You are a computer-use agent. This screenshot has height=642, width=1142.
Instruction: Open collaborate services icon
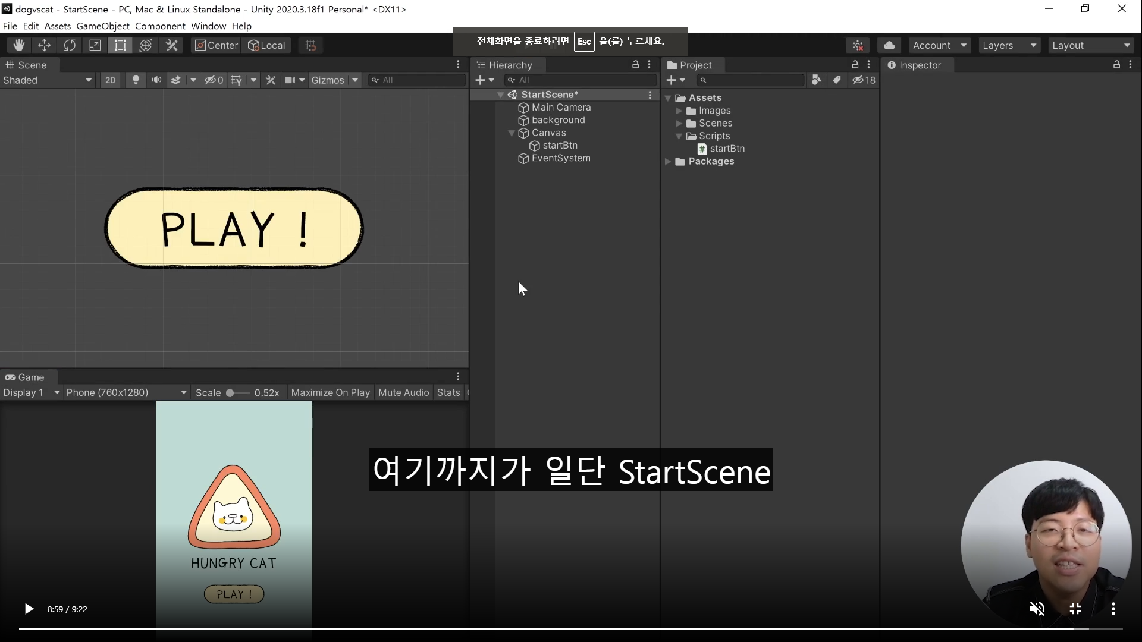[858, 45]
